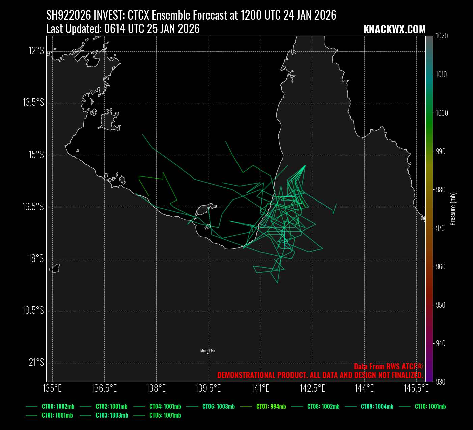Screen dimensions: 473x430
Task: Click the 141°E longitude axis label
Action: coord(260,388)
